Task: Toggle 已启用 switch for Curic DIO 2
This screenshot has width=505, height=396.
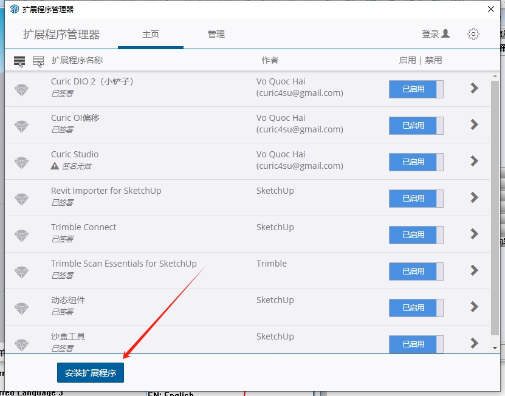Action: (x=416, y=89)
